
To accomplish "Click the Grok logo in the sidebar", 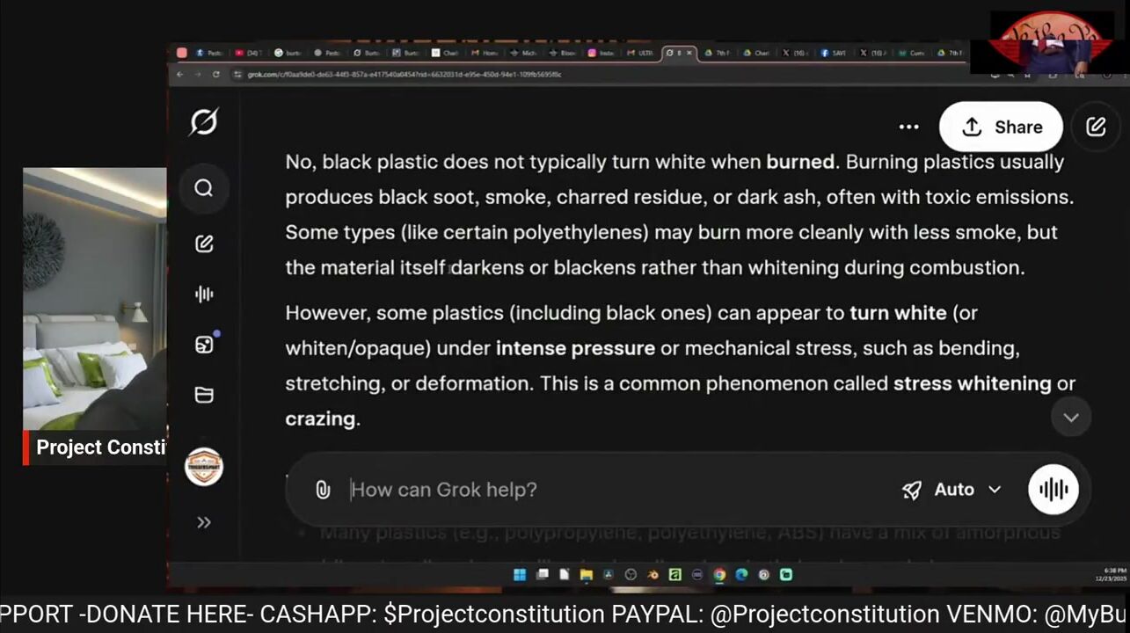I will point(203,122).
